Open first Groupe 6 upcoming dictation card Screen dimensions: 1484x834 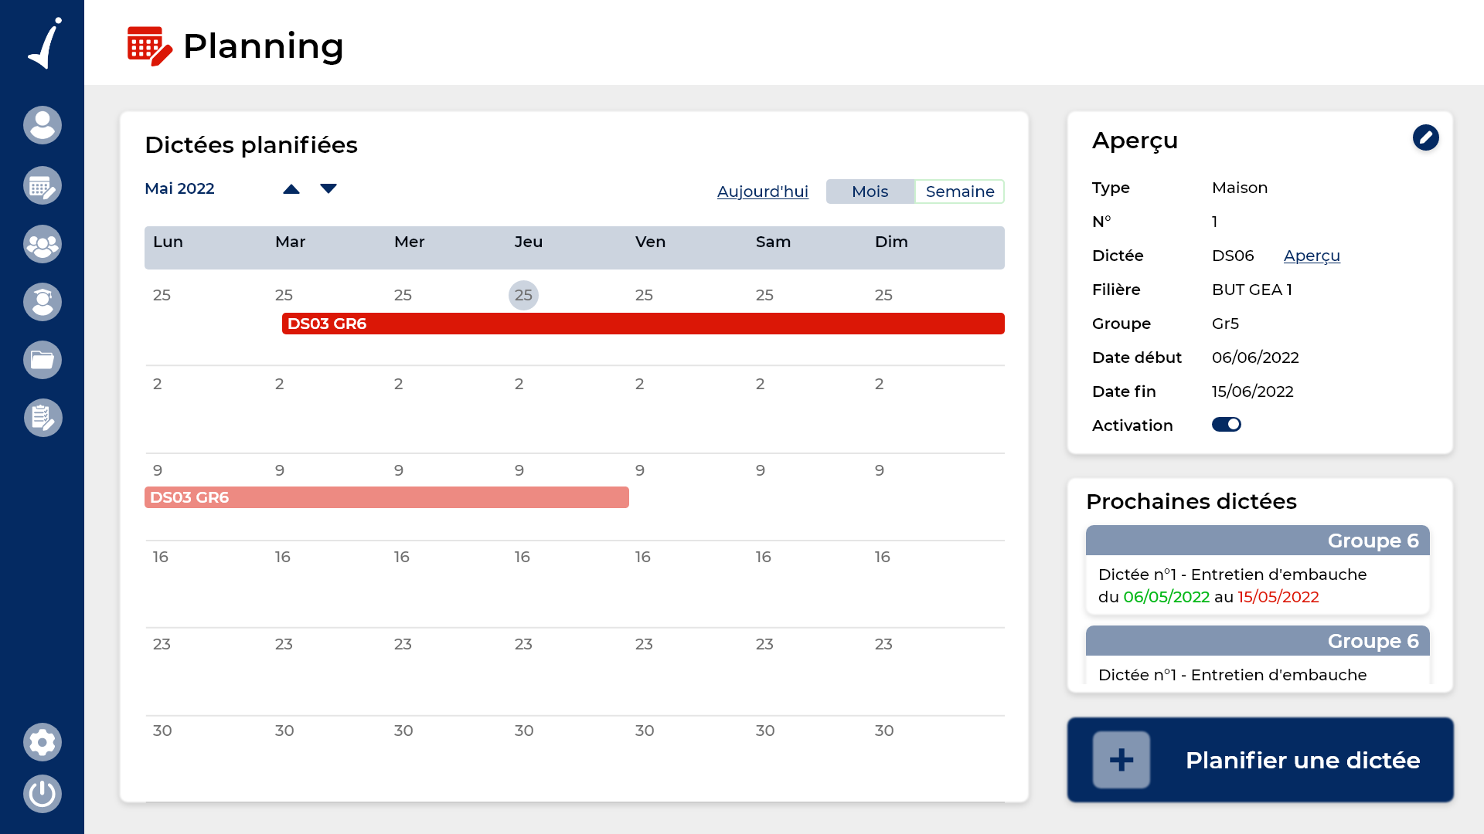[1258, 571]
